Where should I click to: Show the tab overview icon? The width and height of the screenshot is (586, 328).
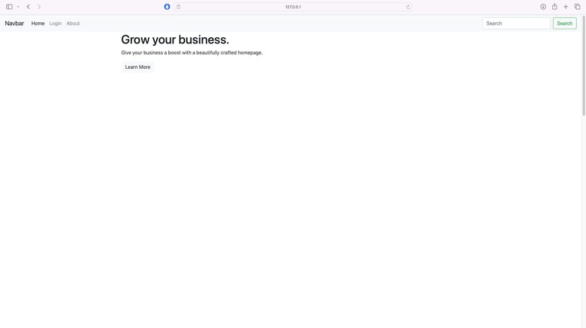(577, 7)
